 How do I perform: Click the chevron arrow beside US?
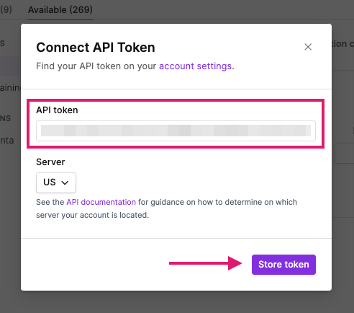coord(65,182)
